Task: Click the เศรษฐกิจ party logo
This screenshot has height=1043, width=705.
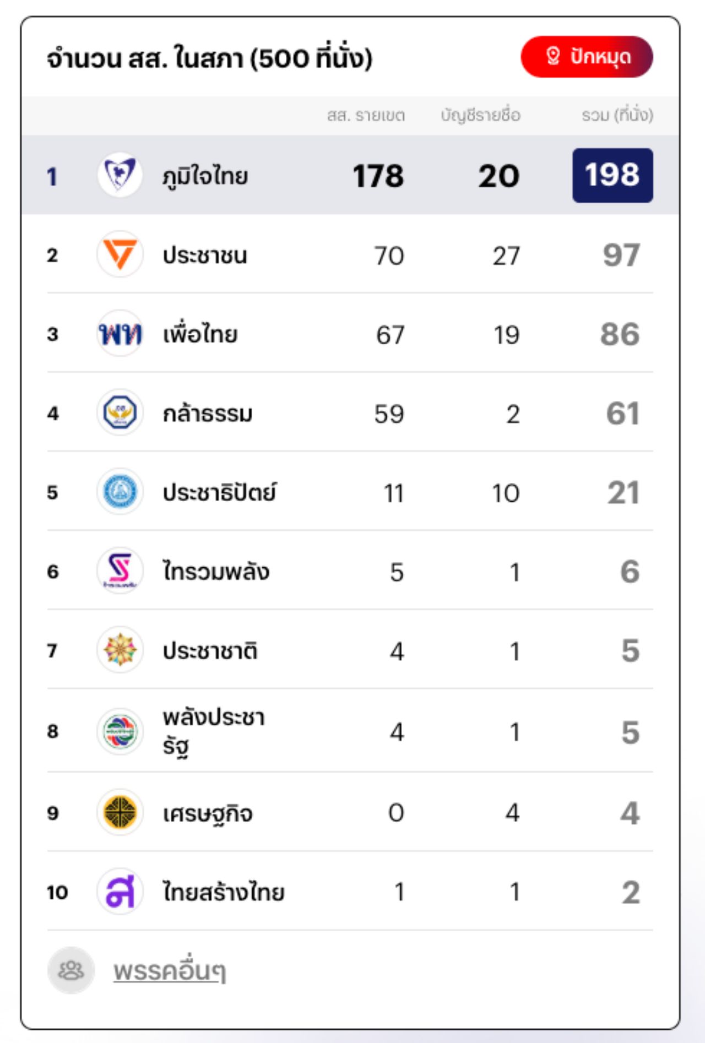Action: pos(120,812)
